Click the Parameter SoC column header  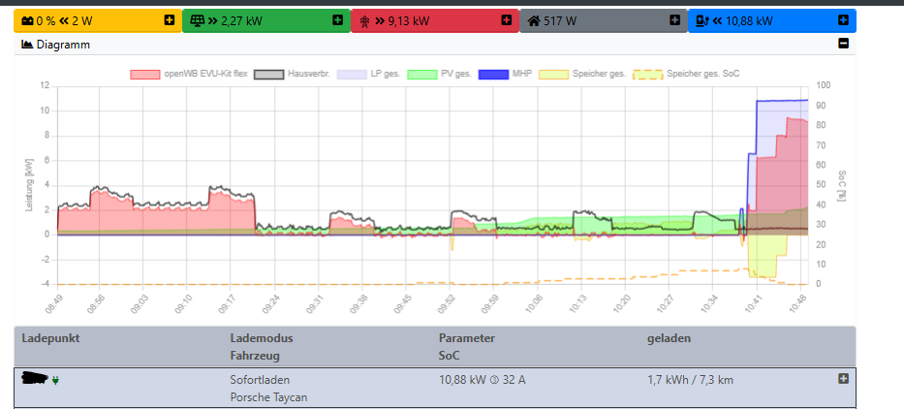tap(466, 347)
